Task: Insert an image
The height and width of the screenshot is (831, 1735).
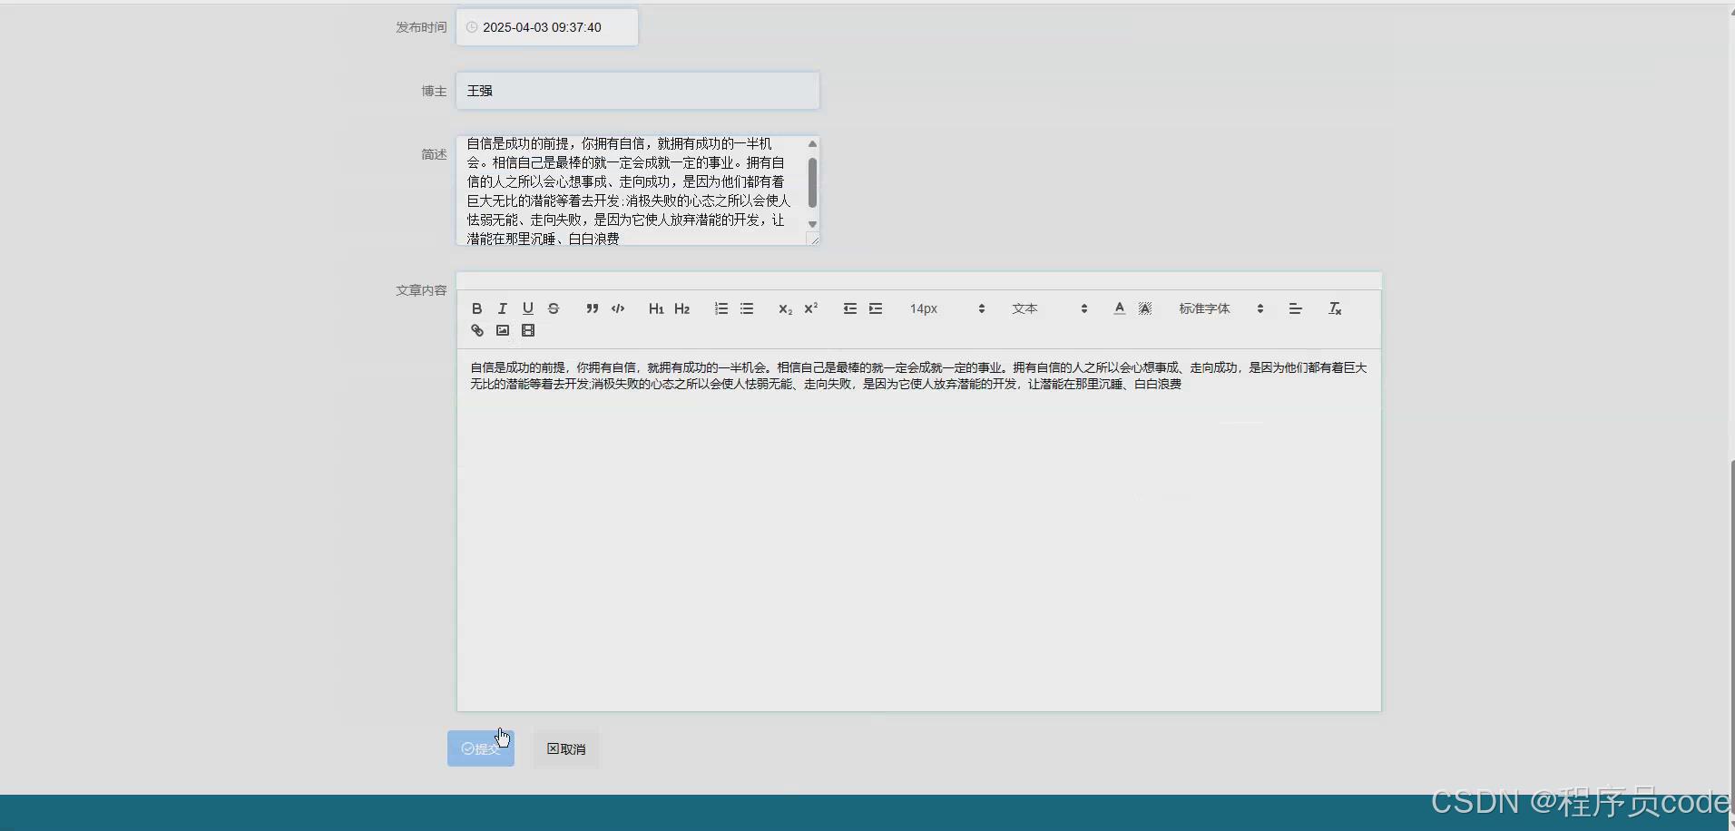Action: tap(502, 330)
